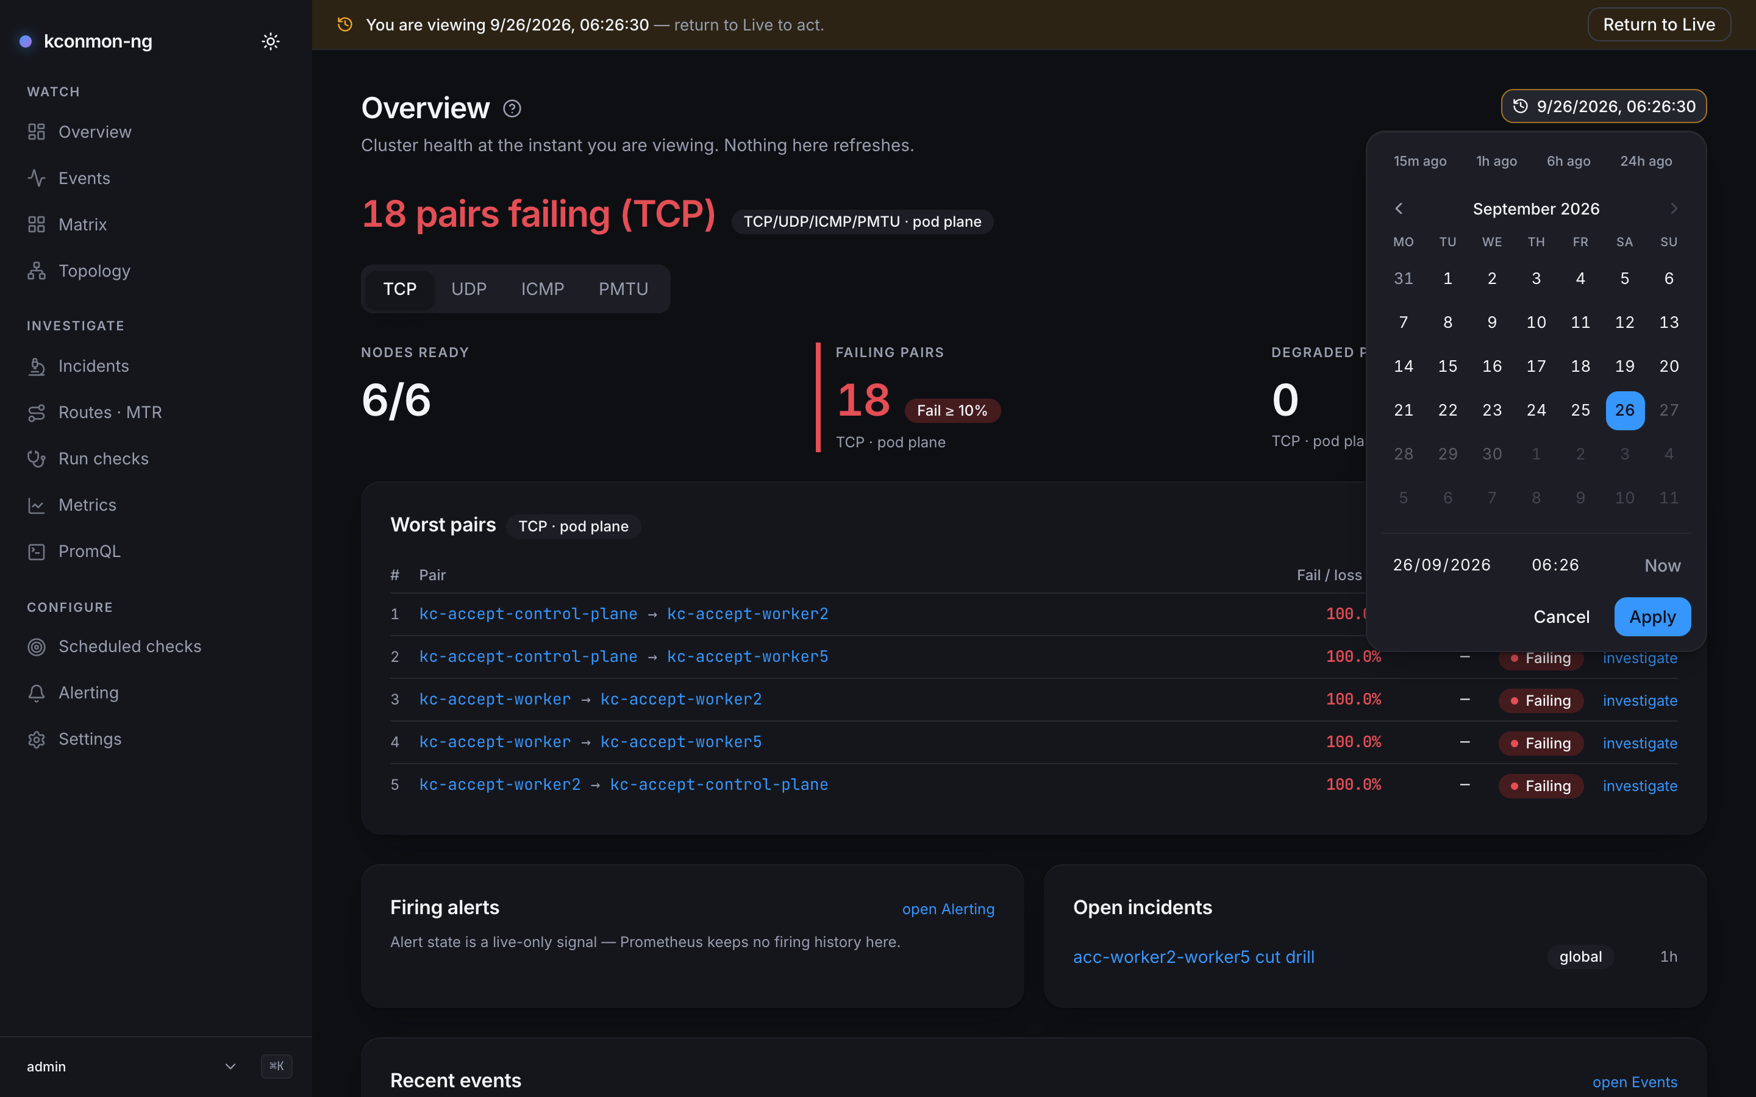The image size is (1756, 1097).
Task: Select the 15m ago preset
Action: (1420, 161)
